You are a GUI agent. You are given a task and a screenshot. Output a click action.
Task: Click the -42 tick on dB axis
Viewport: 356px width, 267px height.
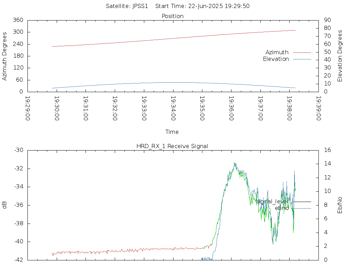tap(19, 260)
